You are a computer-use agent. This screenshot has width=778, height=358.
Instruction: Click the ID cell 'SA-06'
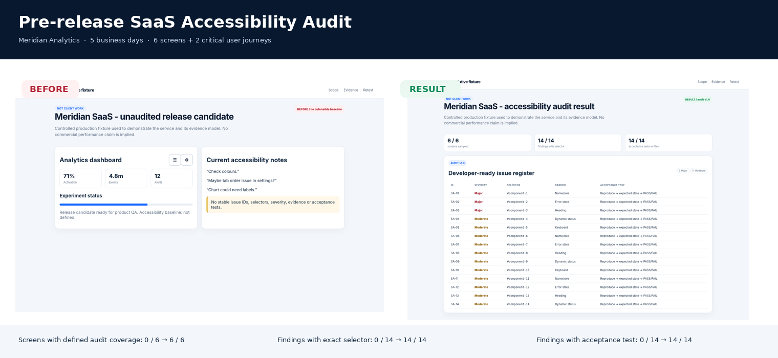(455, 236)
